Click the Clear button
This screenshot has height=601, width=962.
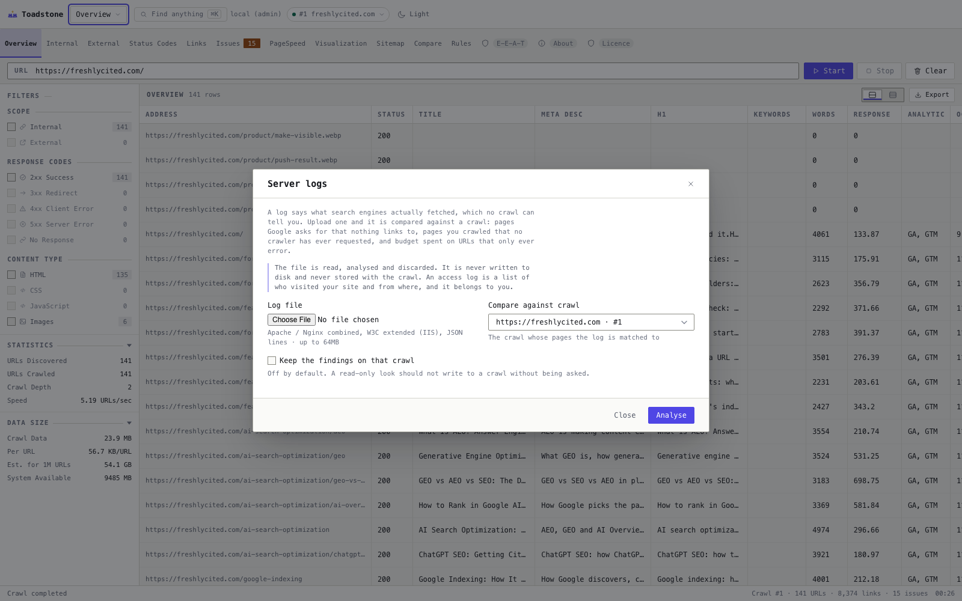(x=930, y=71)
